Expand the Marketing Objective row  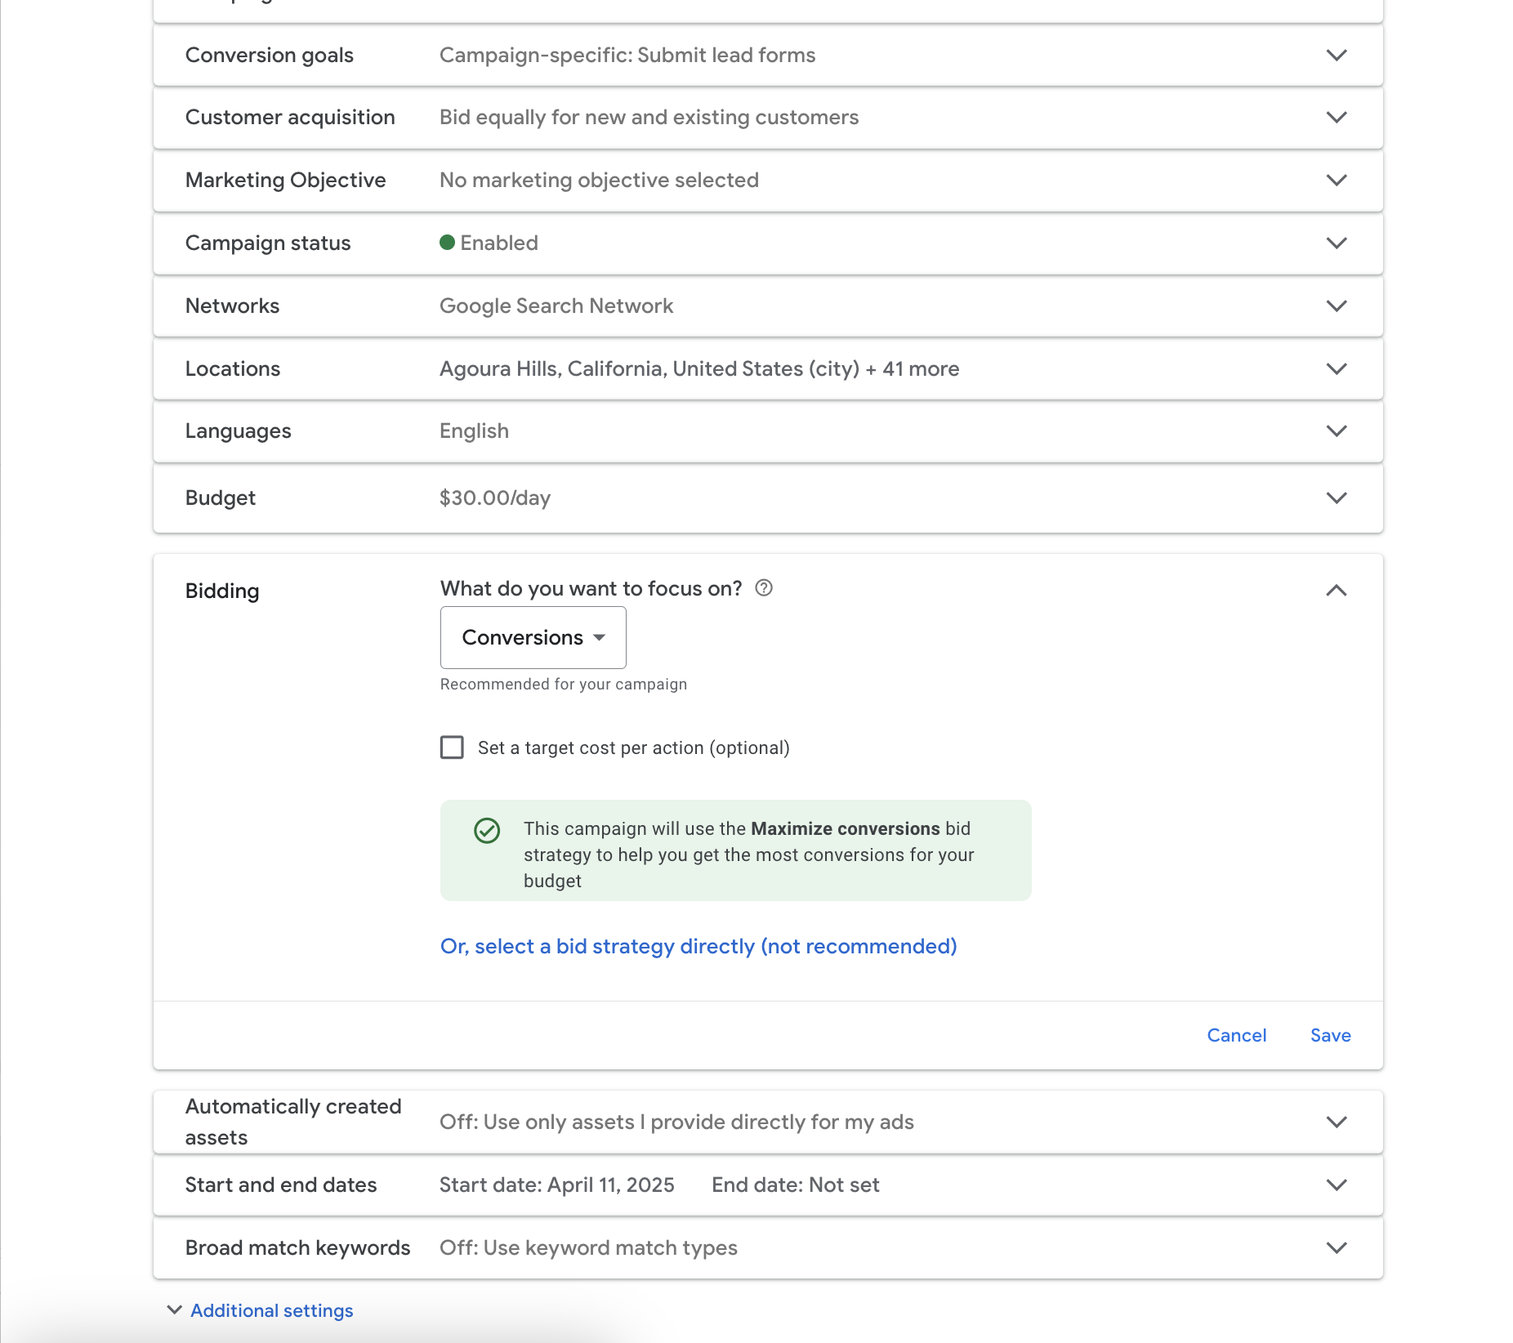click(1336, 180)
